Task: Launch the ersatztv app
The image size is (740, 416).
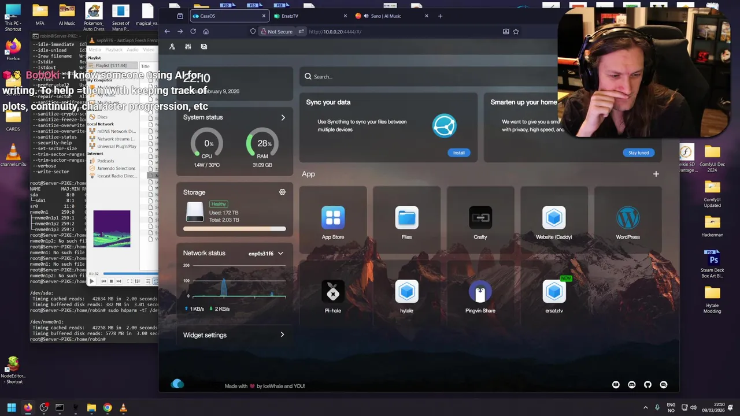Action: [x=554, y=292]
